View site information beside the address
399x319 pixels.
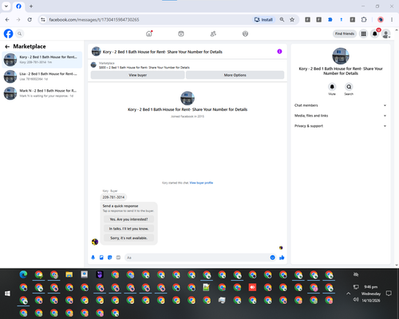tap(43, 20)
